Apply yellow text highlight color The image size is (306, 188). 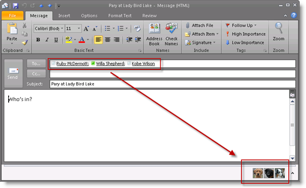click(x=69, y=40)
